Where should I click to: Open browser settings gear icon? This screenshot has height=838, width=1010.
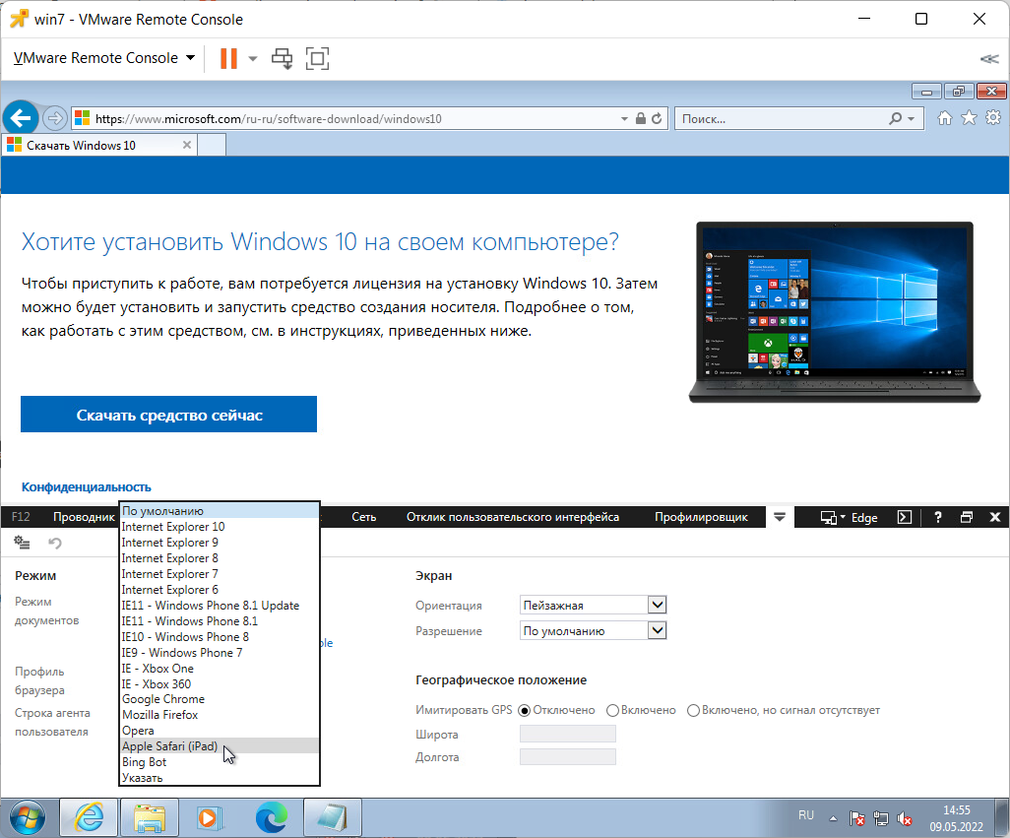click(992, 117)
